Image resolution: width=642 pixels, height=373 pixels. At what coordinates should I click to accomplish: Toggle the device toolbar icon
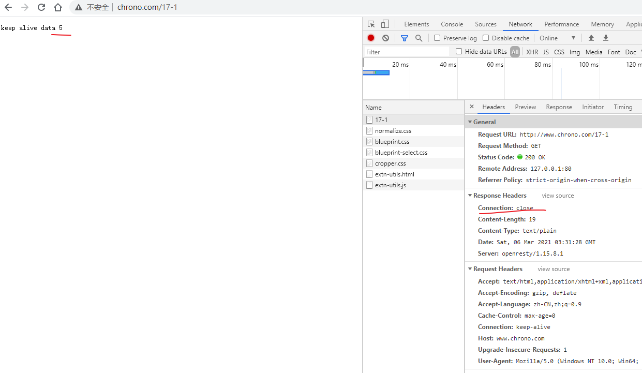[x=385, y=24]
